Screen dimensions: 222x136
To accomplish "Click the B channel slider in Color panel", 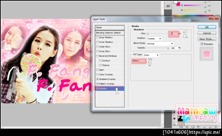I will point(195,10).
